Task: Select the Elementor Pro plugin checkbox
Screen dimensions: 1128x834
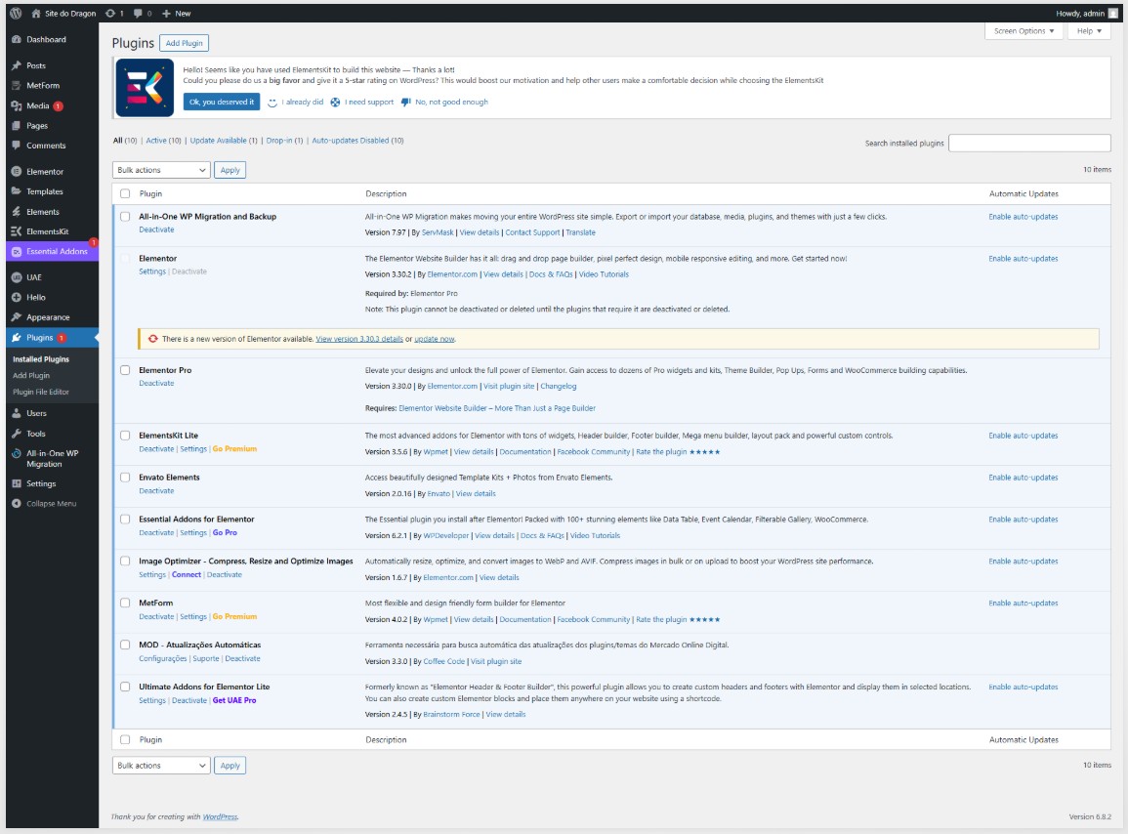Action: click(x=125, y=371)
